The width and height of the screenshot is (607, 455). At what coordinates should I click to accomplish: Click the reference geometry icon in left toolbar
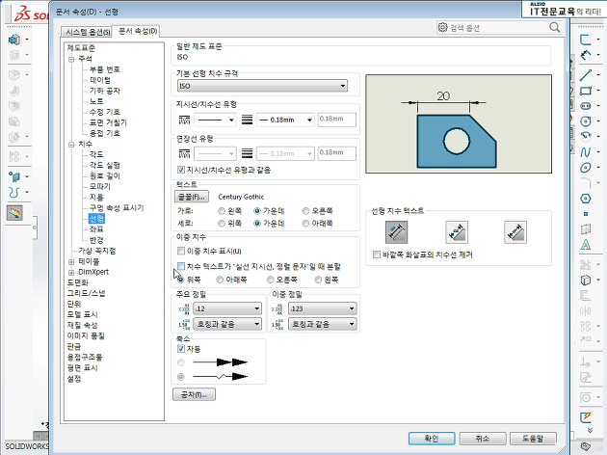[14, 176]
